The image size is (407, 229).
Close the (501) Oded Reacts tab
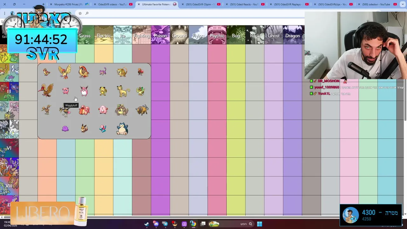click(x=226, y=4)
